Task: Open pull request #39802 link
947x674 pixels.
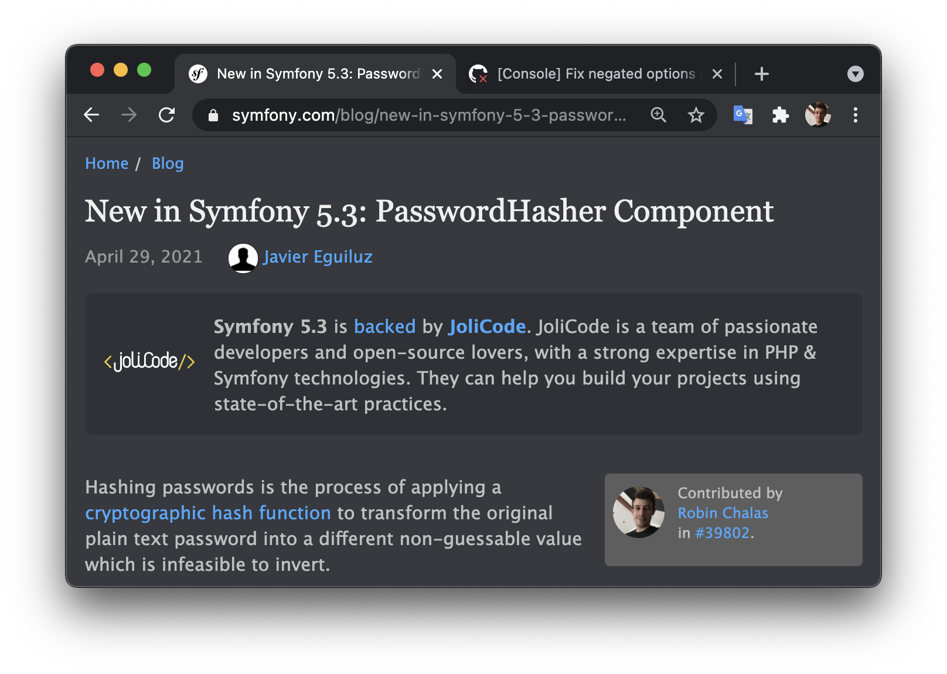Action: click(x=722, y=533)
